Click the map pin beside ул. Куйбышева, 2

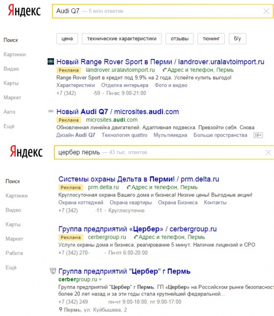tap(60, 309)
